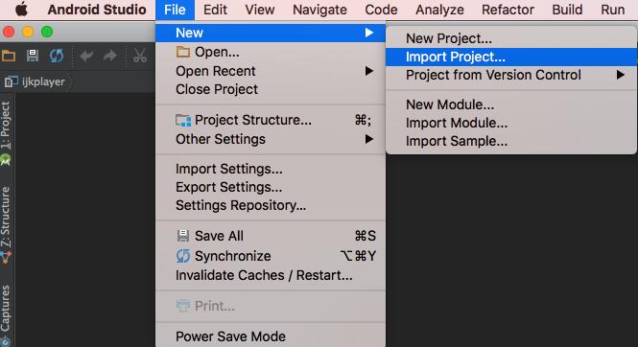Click the Redo arrow toolbar icon
Viewport: 638px width, 347px height.
click(110, 56)
